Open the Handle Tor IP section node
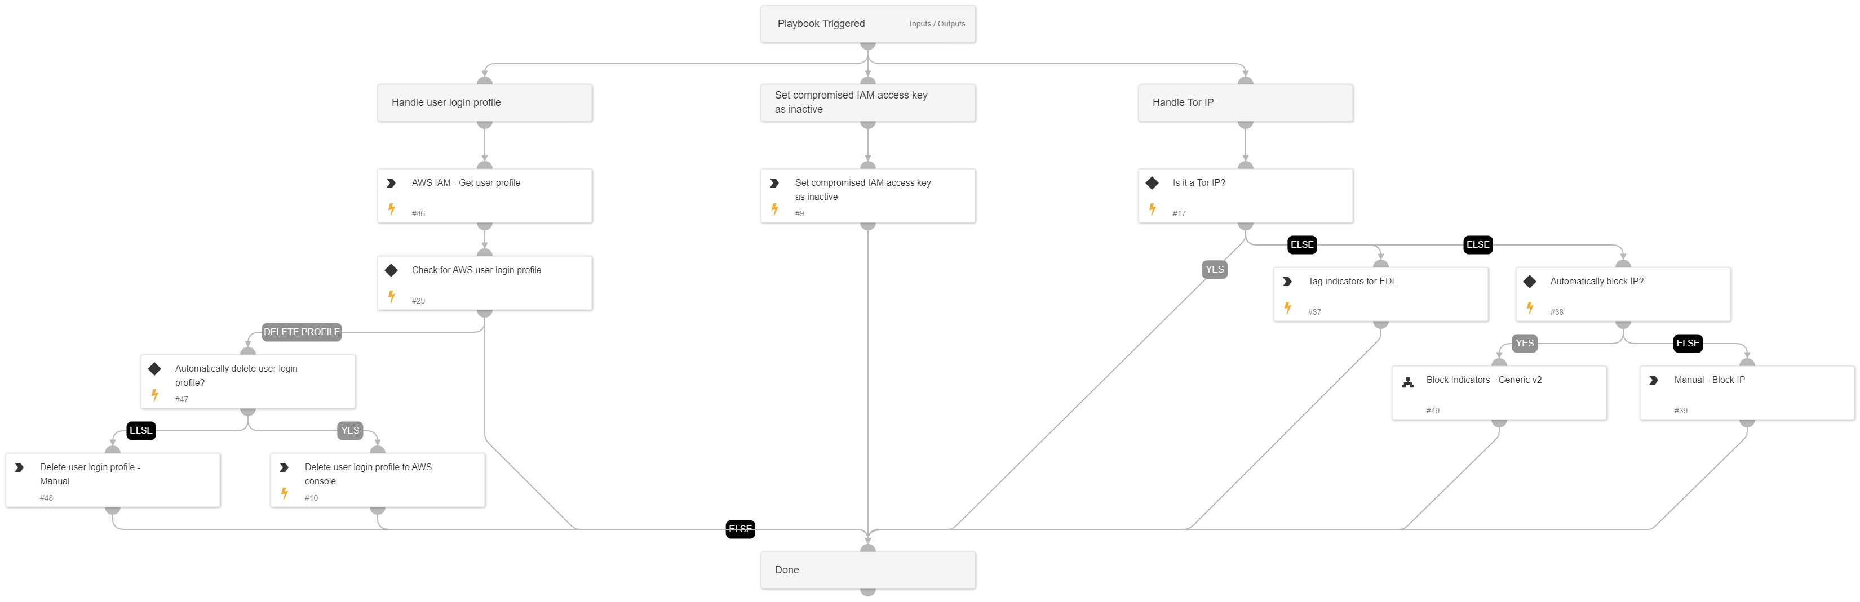Image resolution: width=1860 pixels, height=602 pixels. coord(1245,102)
